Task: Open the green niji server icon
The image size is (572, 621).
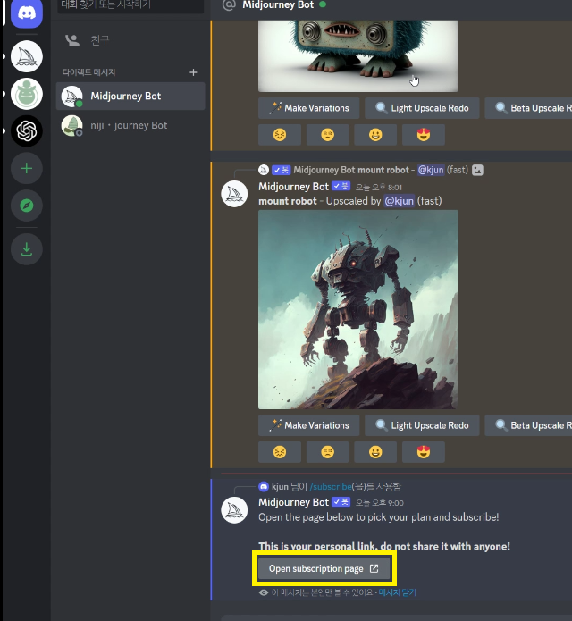Action: point(27,94)
